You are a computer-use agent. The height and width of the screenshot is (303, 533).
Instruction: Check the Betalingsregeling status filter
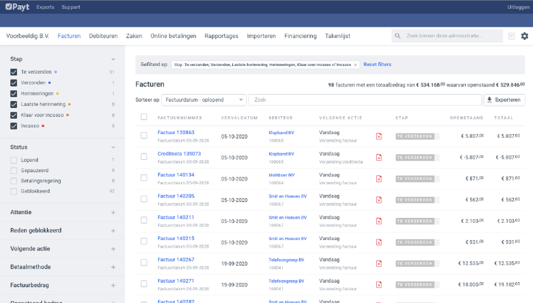[x=13, y=181]
